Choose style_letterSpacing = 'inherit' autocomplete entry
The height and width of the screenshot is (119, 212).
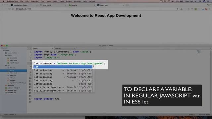coord(63,87)
